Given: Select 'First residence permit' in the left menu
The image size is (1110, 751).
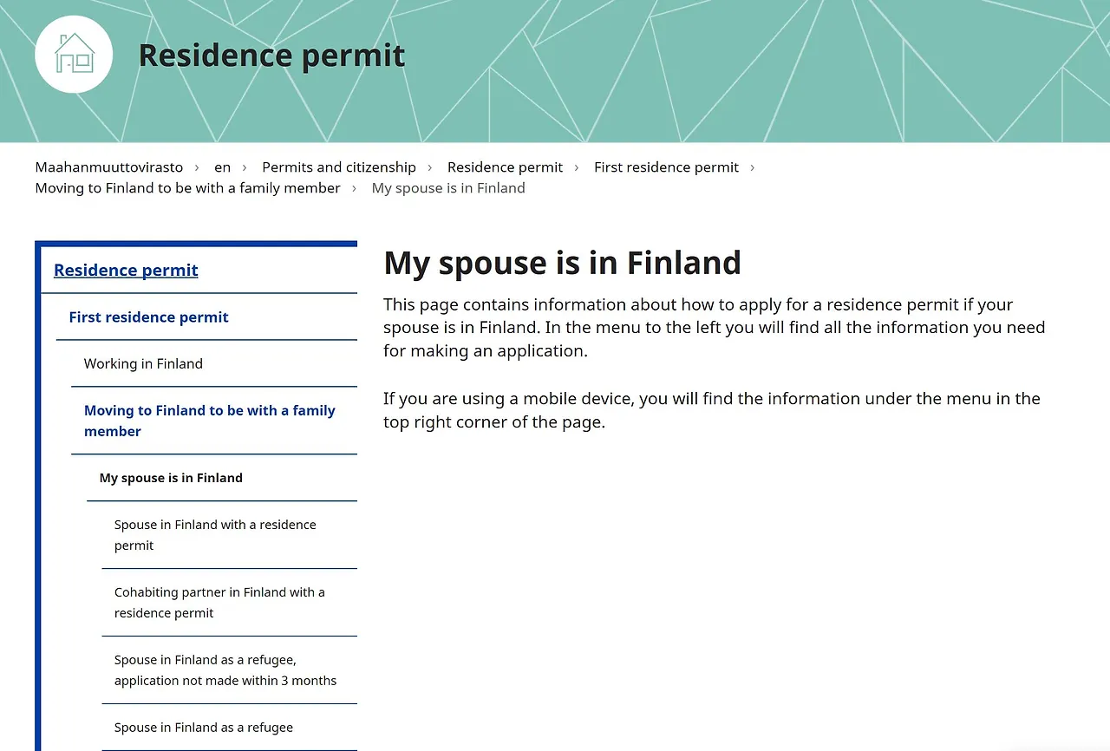Looking at the screenshot, I should pyautogui.click(x=148, y=317).
